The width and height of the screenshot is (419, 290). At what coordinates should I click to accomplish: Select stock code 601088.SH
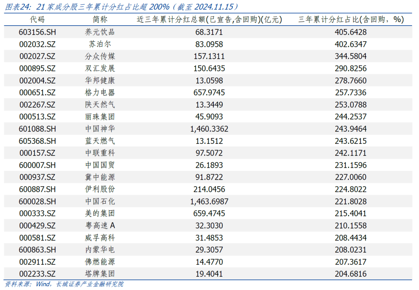click(x=37, y=129)
